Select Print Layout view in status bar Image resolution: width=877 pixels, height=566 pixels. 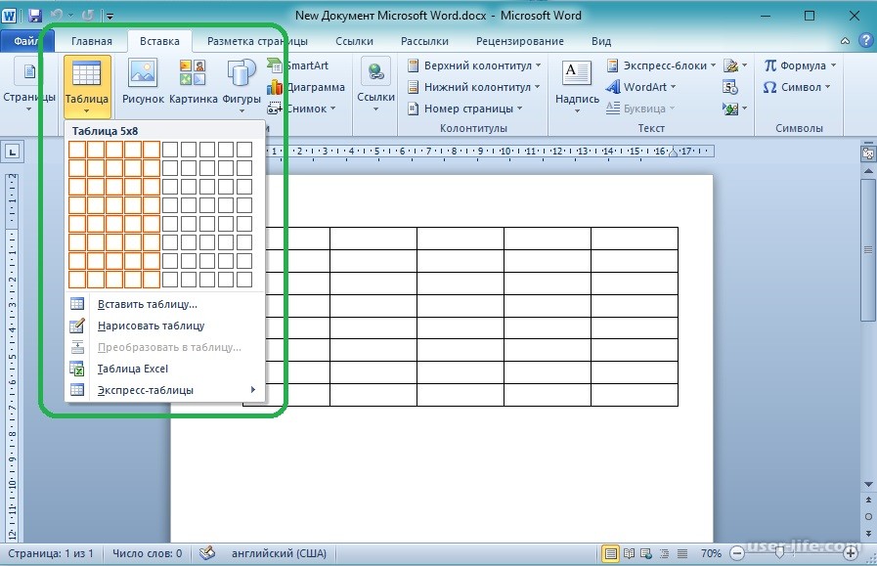click(611, 553)
